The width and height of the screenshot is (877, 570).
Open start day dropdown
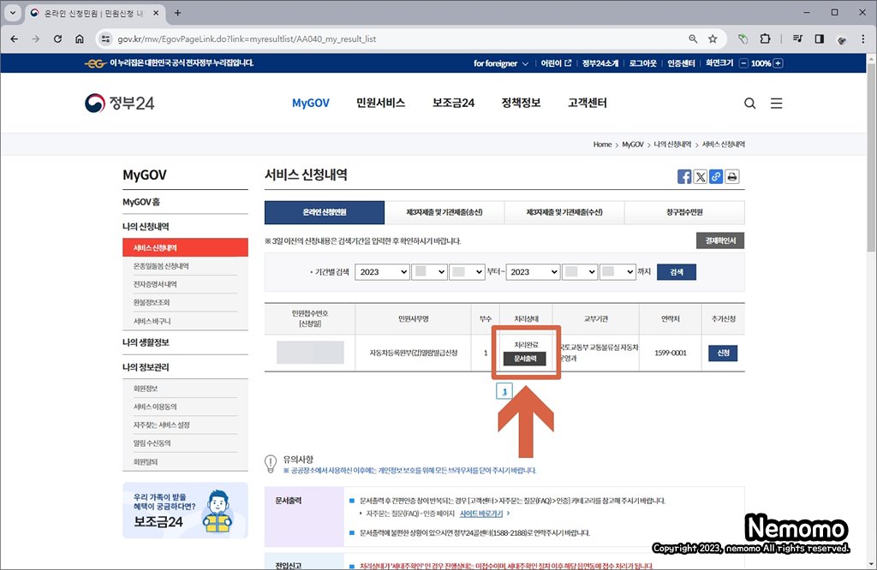click(x=467, y=272)
